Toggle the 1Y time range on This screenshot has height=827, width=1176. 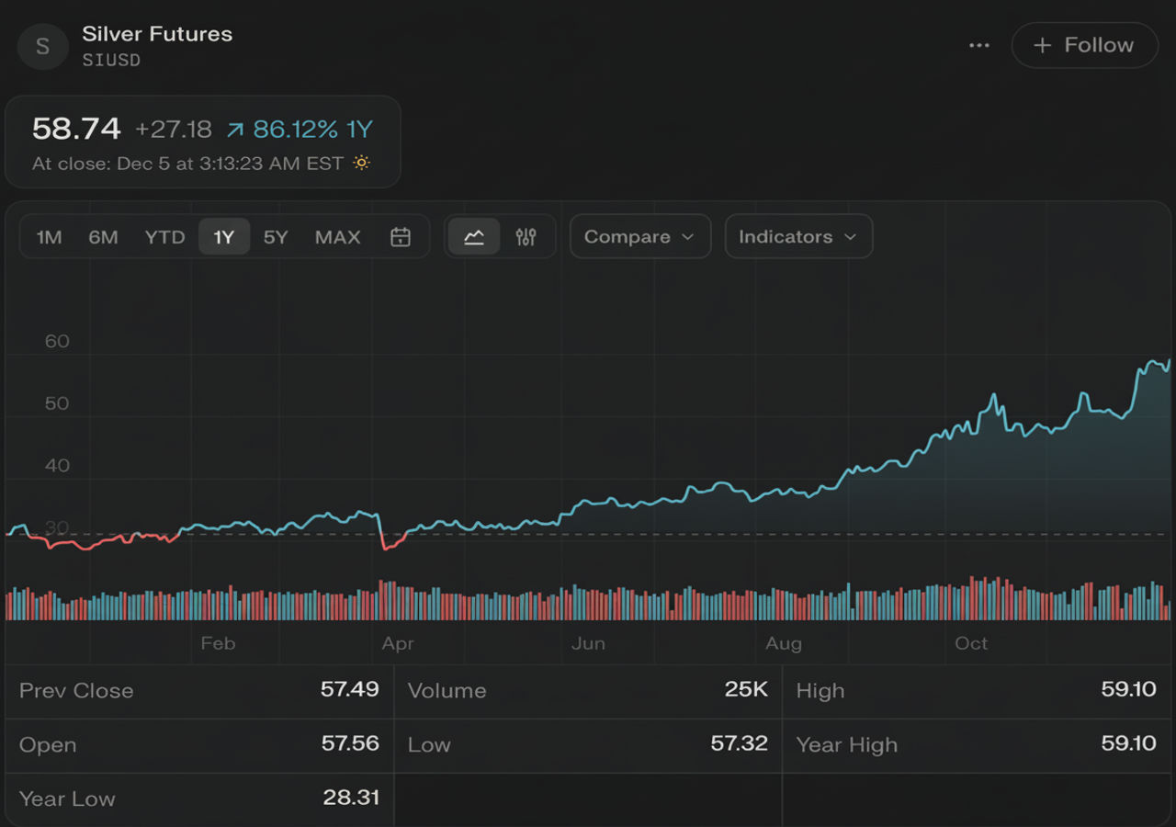[x=224, y=236]
